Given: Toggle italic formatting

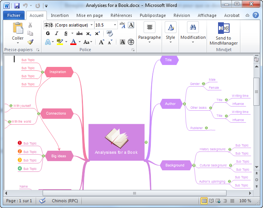Looking at the screenshot, I should (56, 33).
